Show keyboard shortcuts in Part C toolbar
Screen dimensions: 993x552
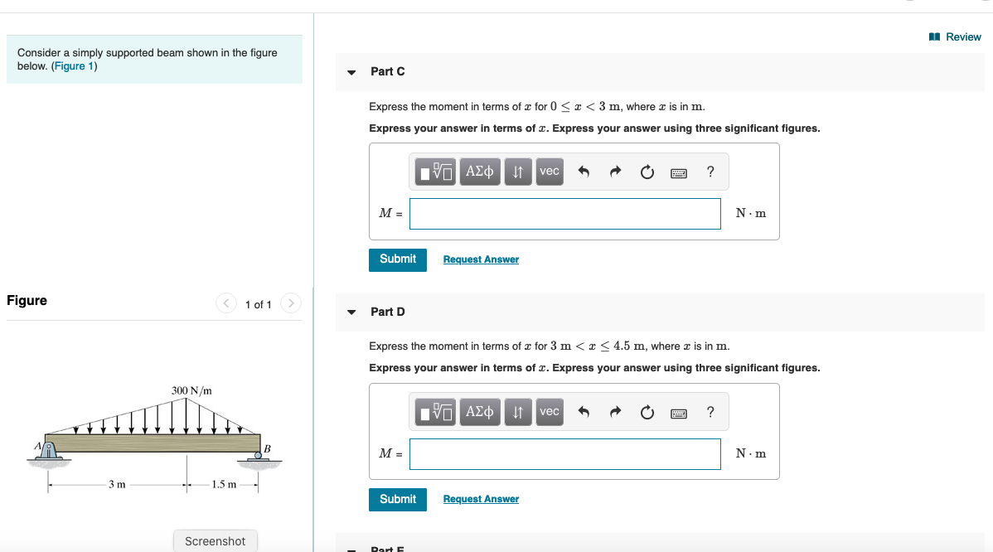coord(679,173)
